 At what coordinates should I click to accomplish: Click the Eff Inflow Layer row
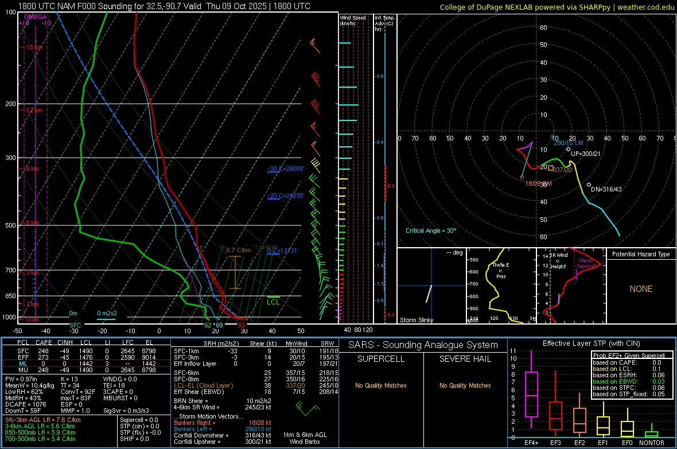tap(256, 364)
